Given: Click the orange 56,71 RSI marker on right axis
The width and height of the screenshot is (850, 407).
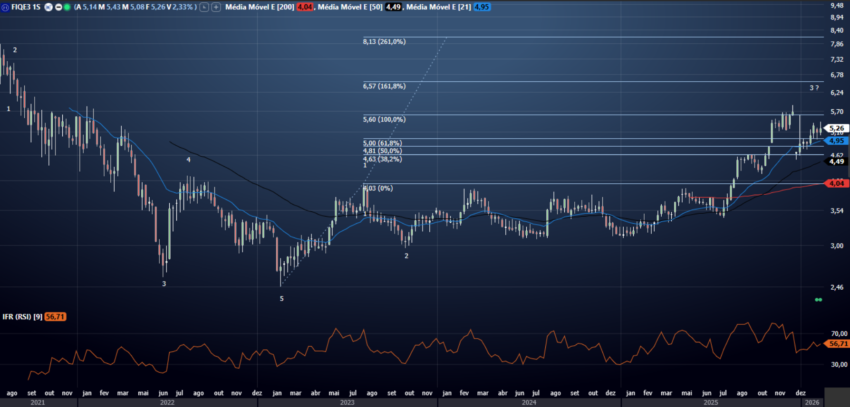Looking at the screenshot, I should (838, 343).
